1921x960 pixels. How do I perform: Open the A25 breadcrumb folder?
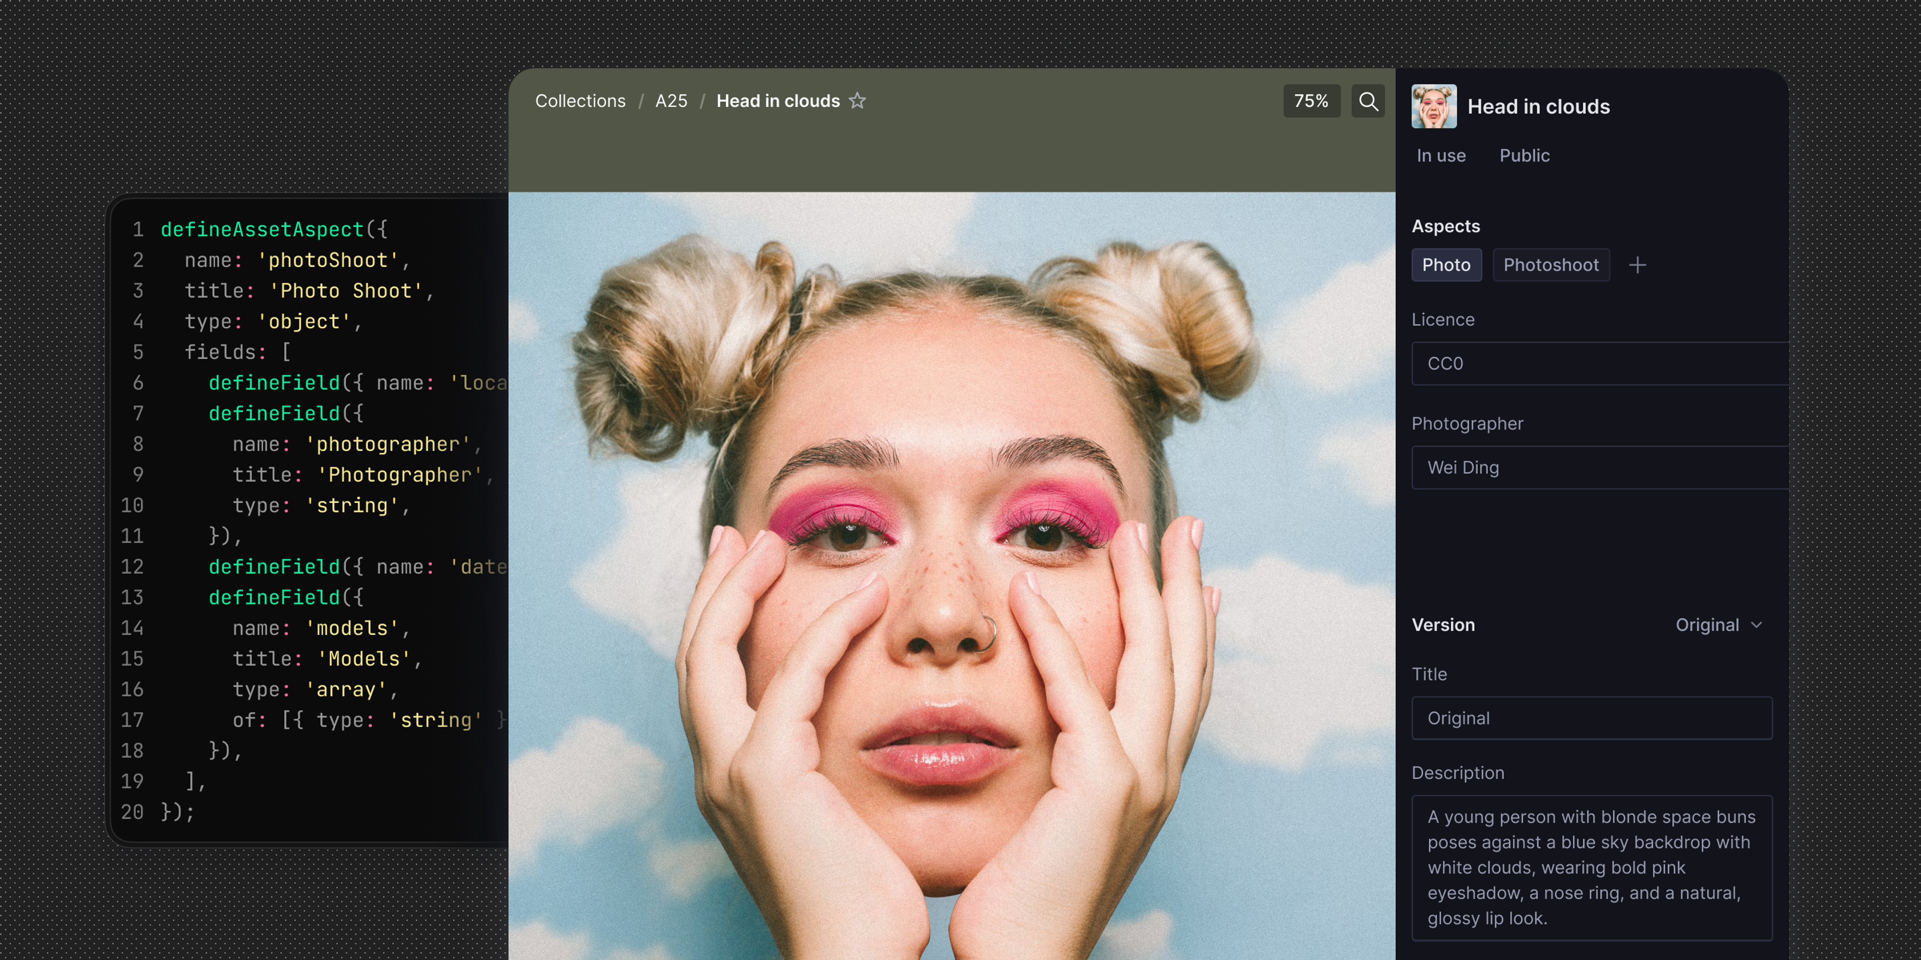tap(671, 101)
